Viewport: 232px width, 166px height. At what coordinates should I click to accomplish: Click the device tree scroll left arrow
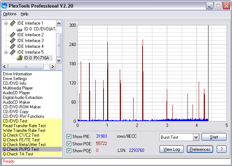pos(5,67)
